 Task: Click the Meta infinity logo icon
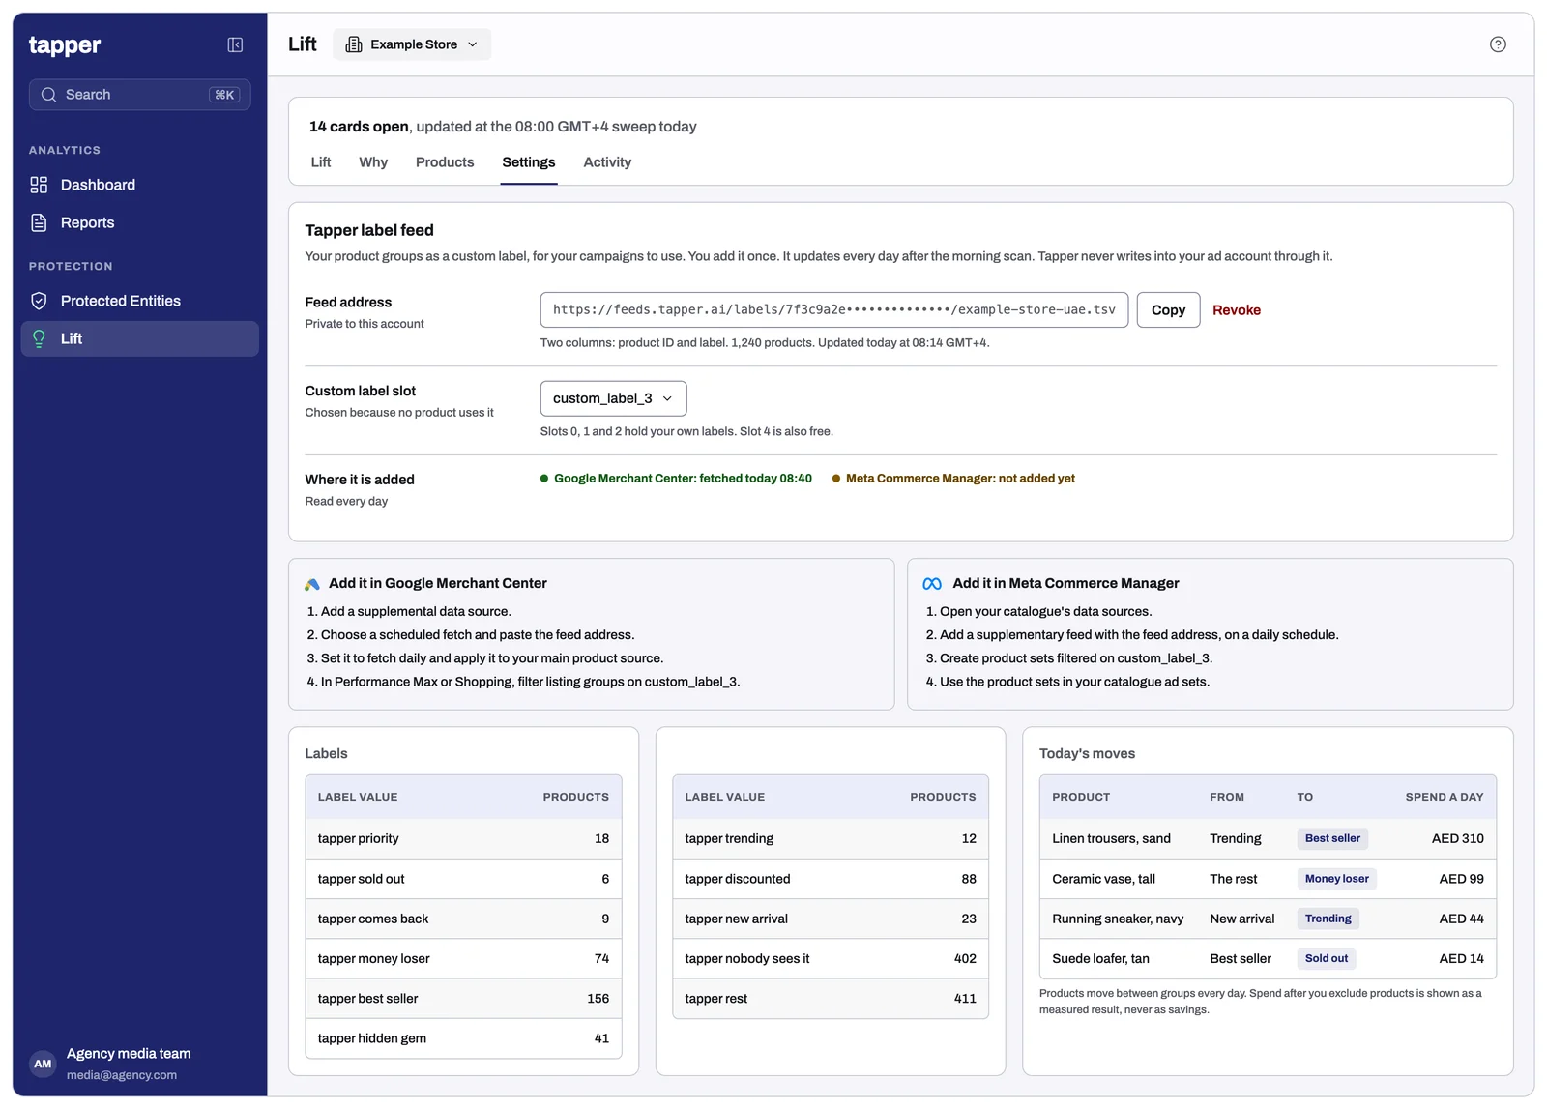pos(932,584)
